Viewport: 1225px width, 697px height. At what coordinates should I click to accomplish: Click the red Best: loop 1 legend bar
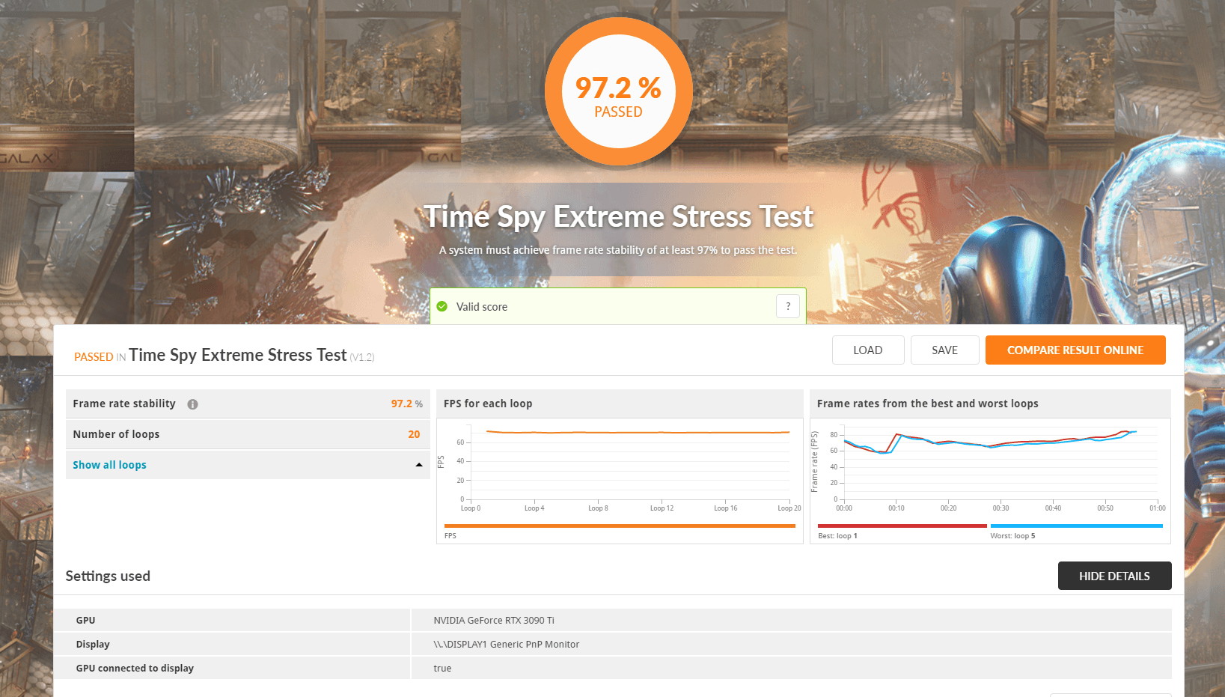click(902, 526)
